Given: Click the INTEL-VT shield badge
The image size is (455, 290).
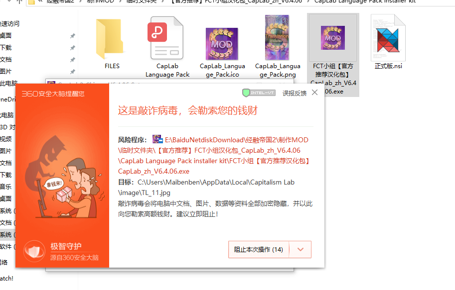Looking at the screenshot, I should pyautogui.click(x=259, y=93).
